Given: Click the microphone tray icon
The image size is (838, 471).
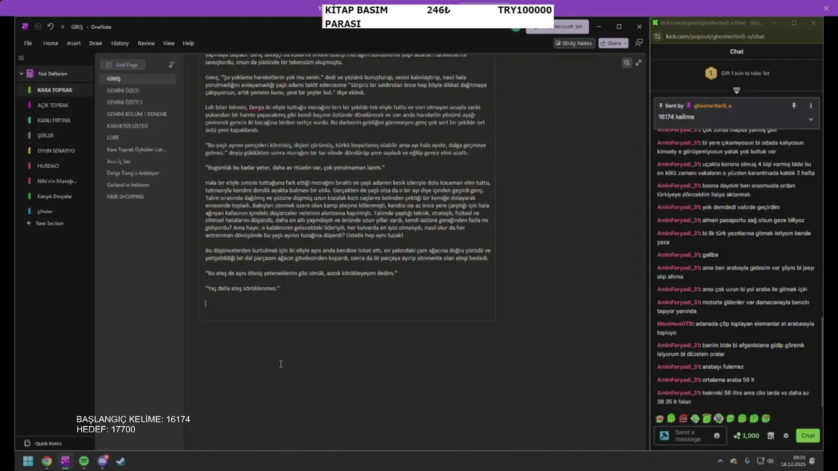Looking at the screenshot, I should (747, 461).
